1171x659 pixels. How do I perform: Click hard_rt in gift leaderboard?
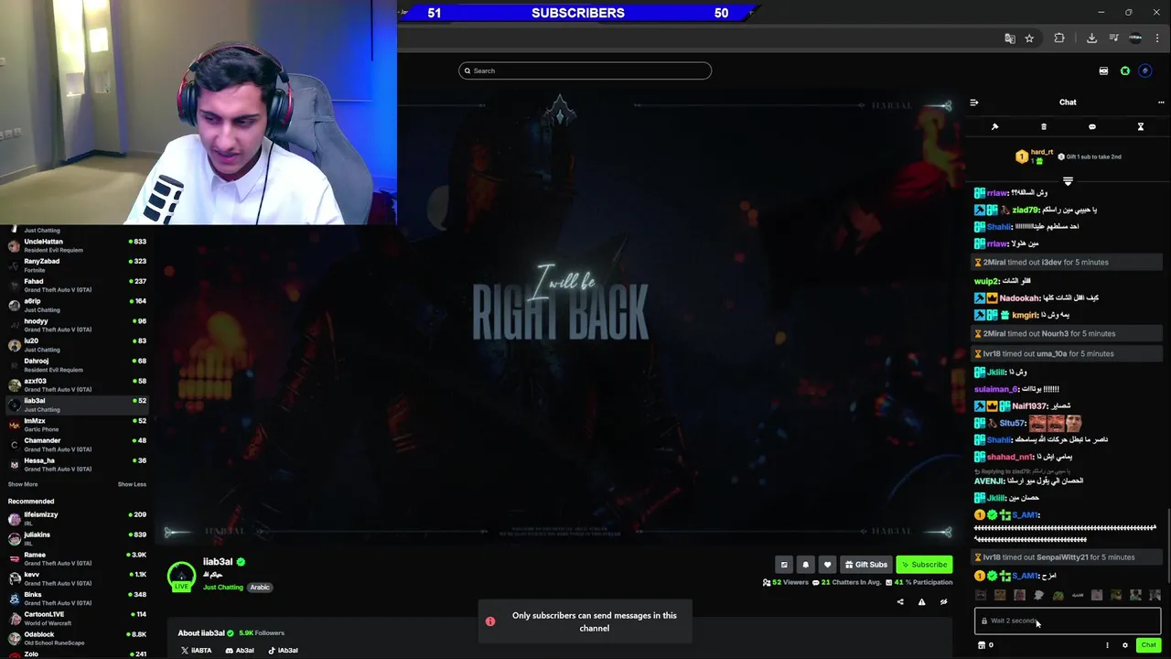pyautogui.click(x=1042, y=152)
